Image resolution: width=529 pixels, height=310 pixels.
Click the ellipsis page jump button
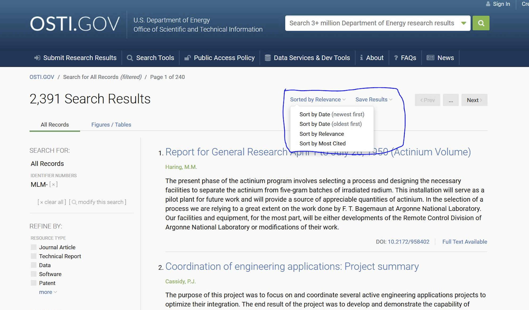pyautogui.click(x=451, y=100)
